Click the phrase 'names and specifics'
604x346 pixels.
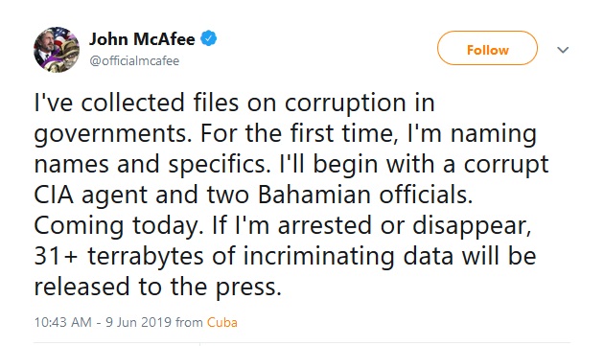coord(151,165)
